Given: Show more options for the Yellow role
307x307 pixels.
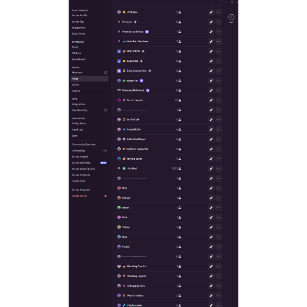Looking at the screenshot, I should pos(219,227).
